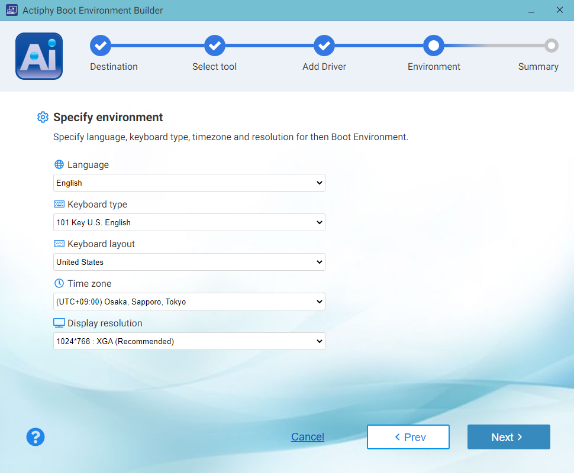Go to the Destination wizard step

coord(101,46)
